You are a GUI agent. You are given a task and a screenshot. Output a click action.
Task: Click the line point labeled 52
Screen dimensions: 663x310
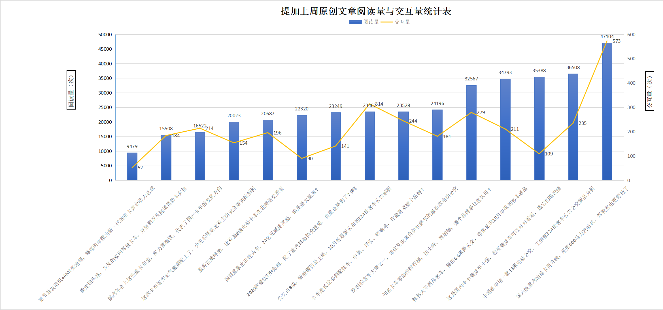pos(132,168)
